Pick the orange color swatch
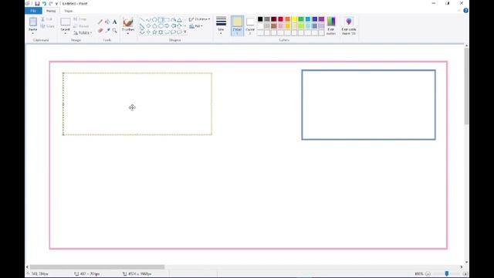The height and width of the screenshot is (278, 494). [287, 19]
